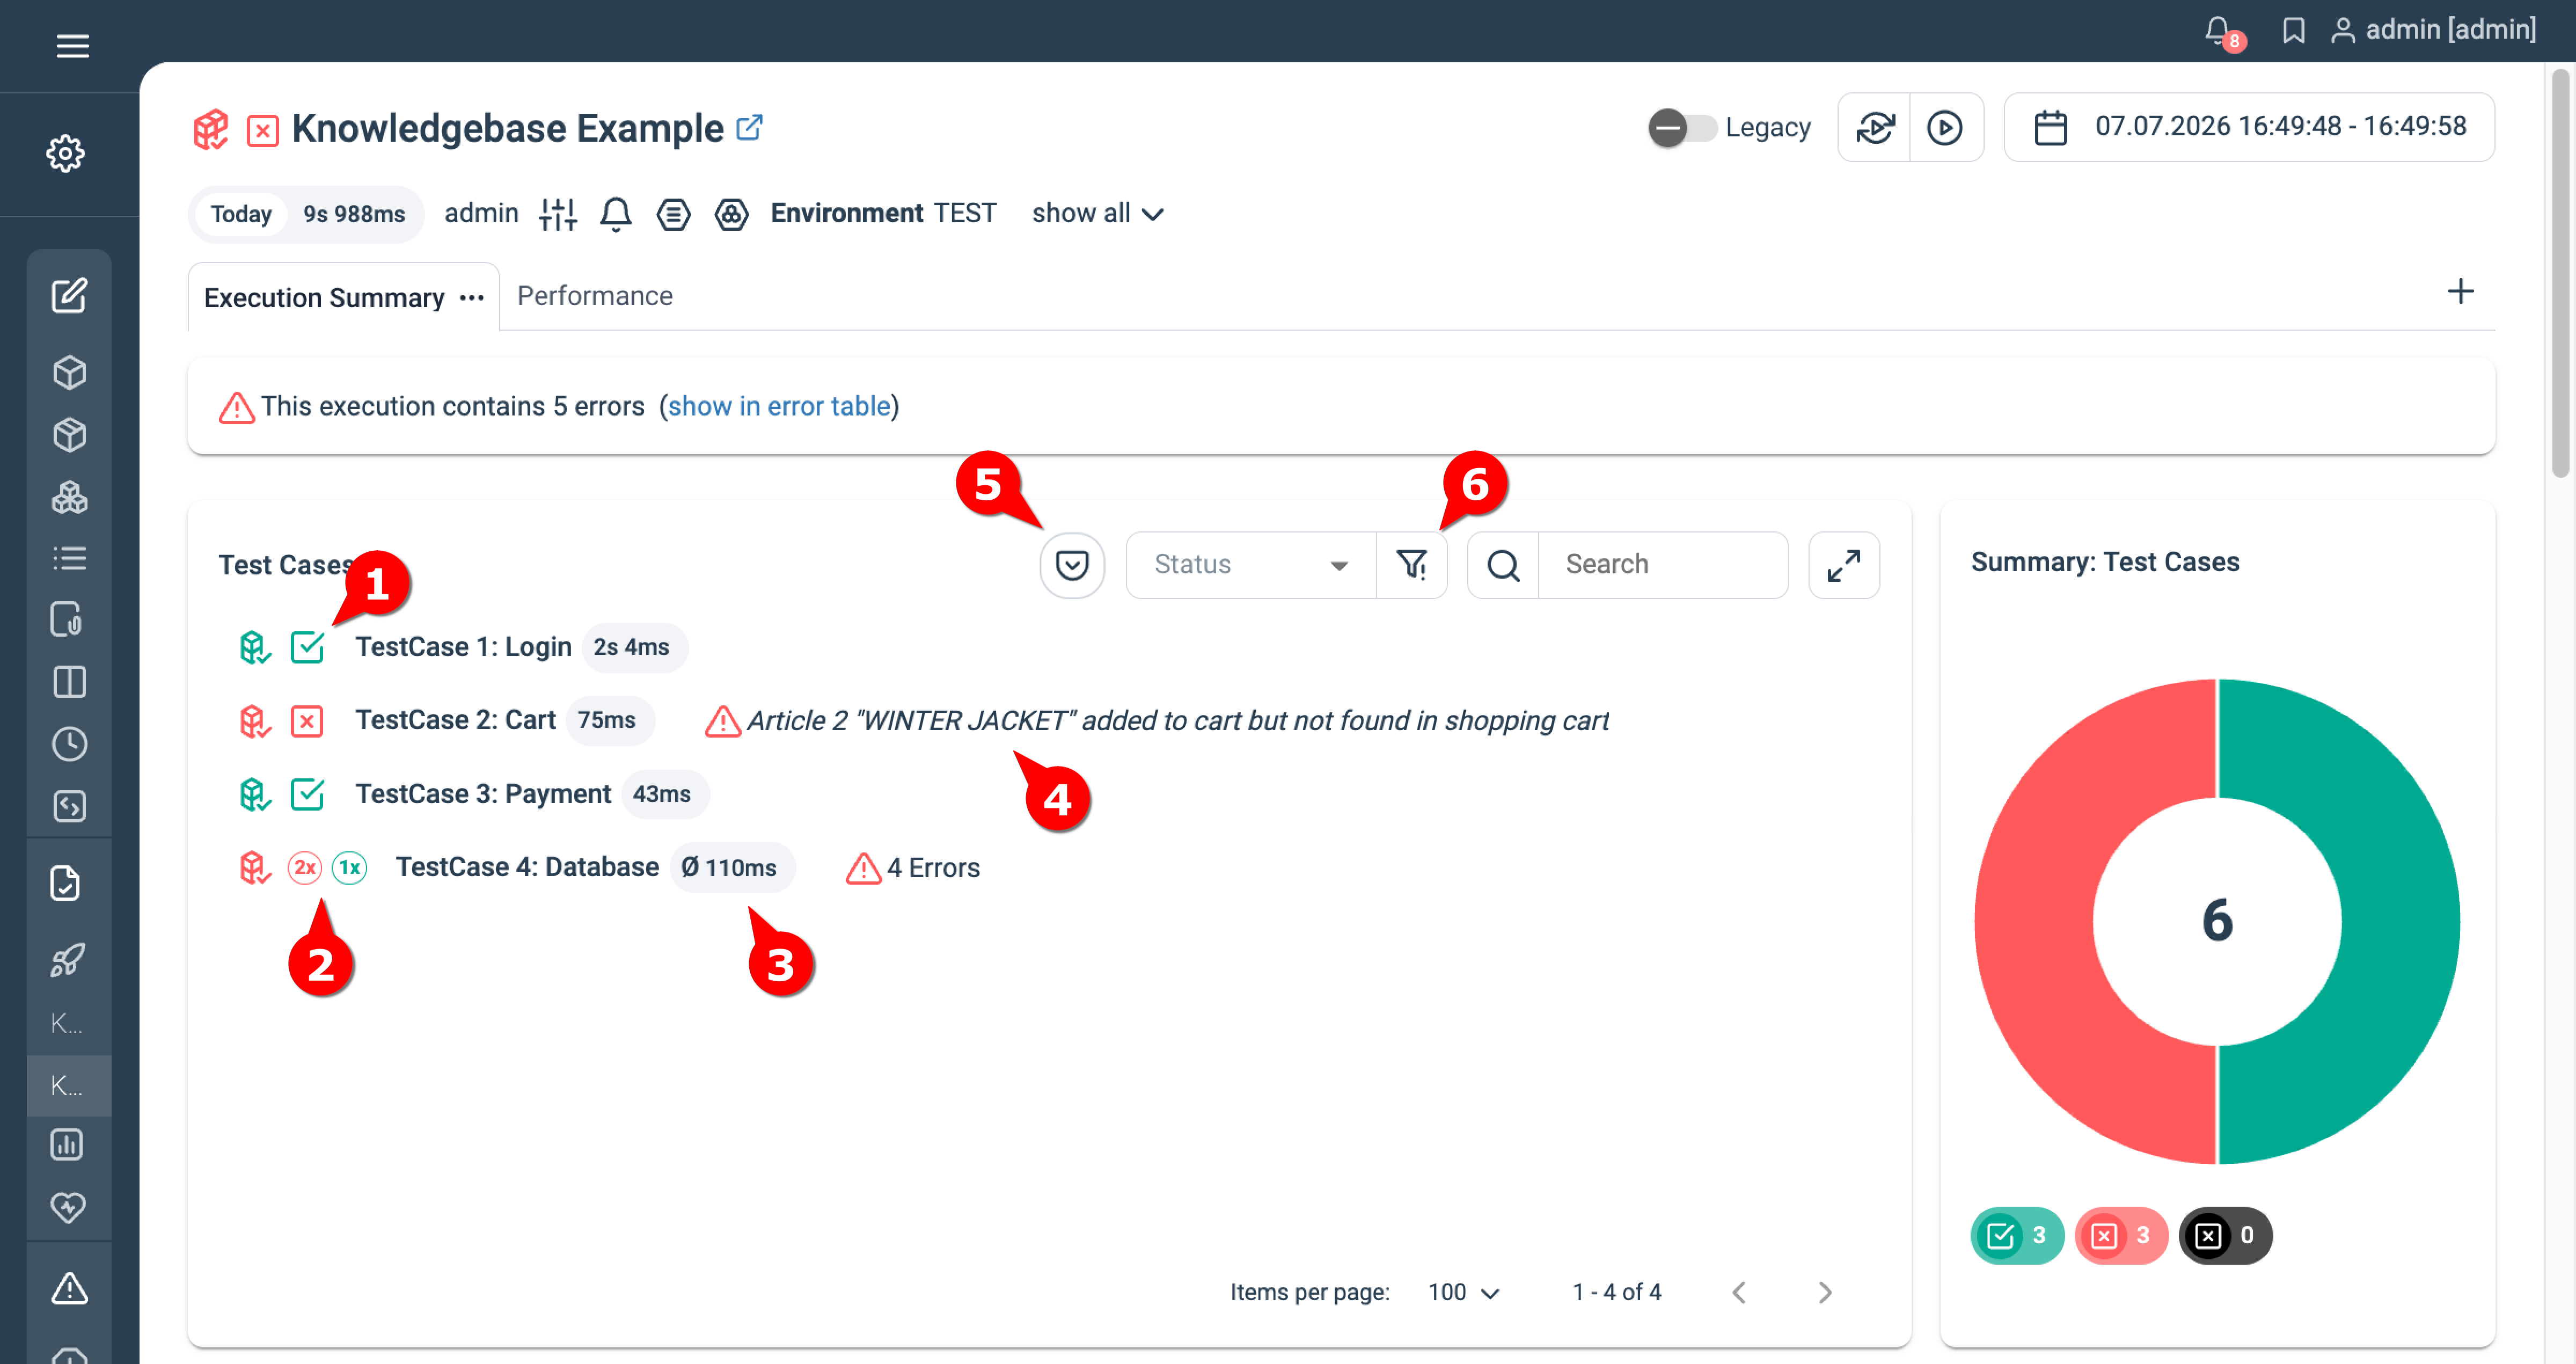Click the 4 Errors indicator
Image resolution: width=2576 pixels, height=1364 pixels.
point(913,868)
